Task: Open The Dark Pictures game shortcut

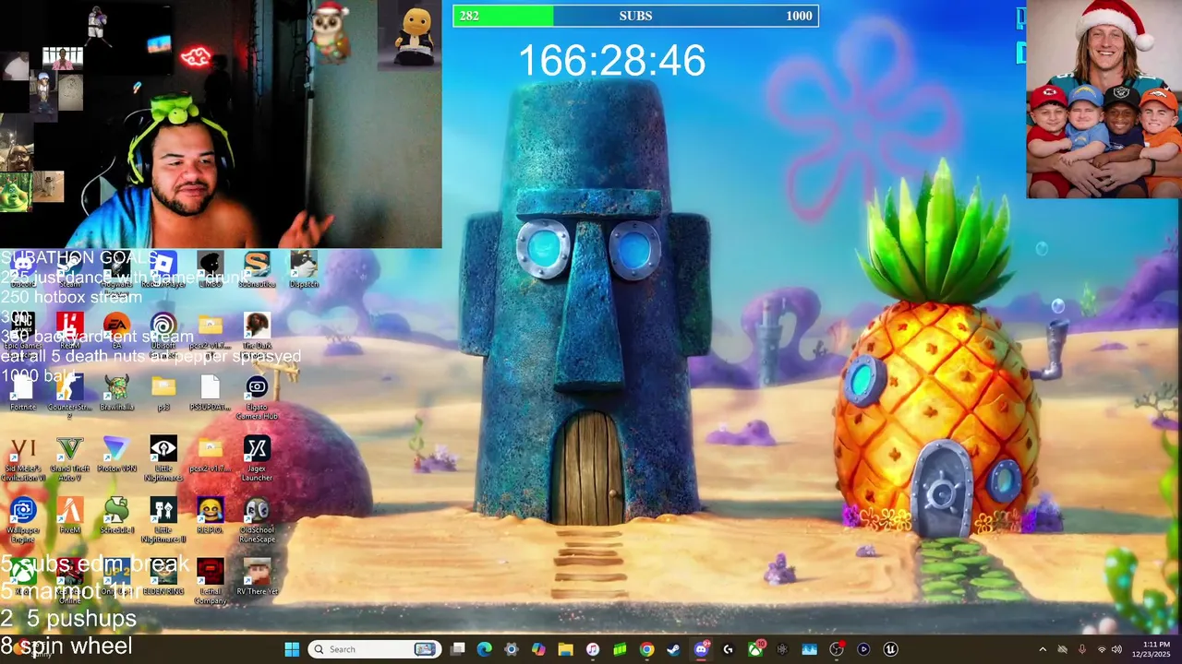Action: [x=257, y=334]
